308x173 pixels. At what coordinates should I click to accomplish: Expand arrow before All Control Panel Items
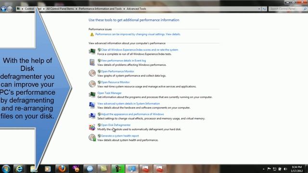coord(44,9)
